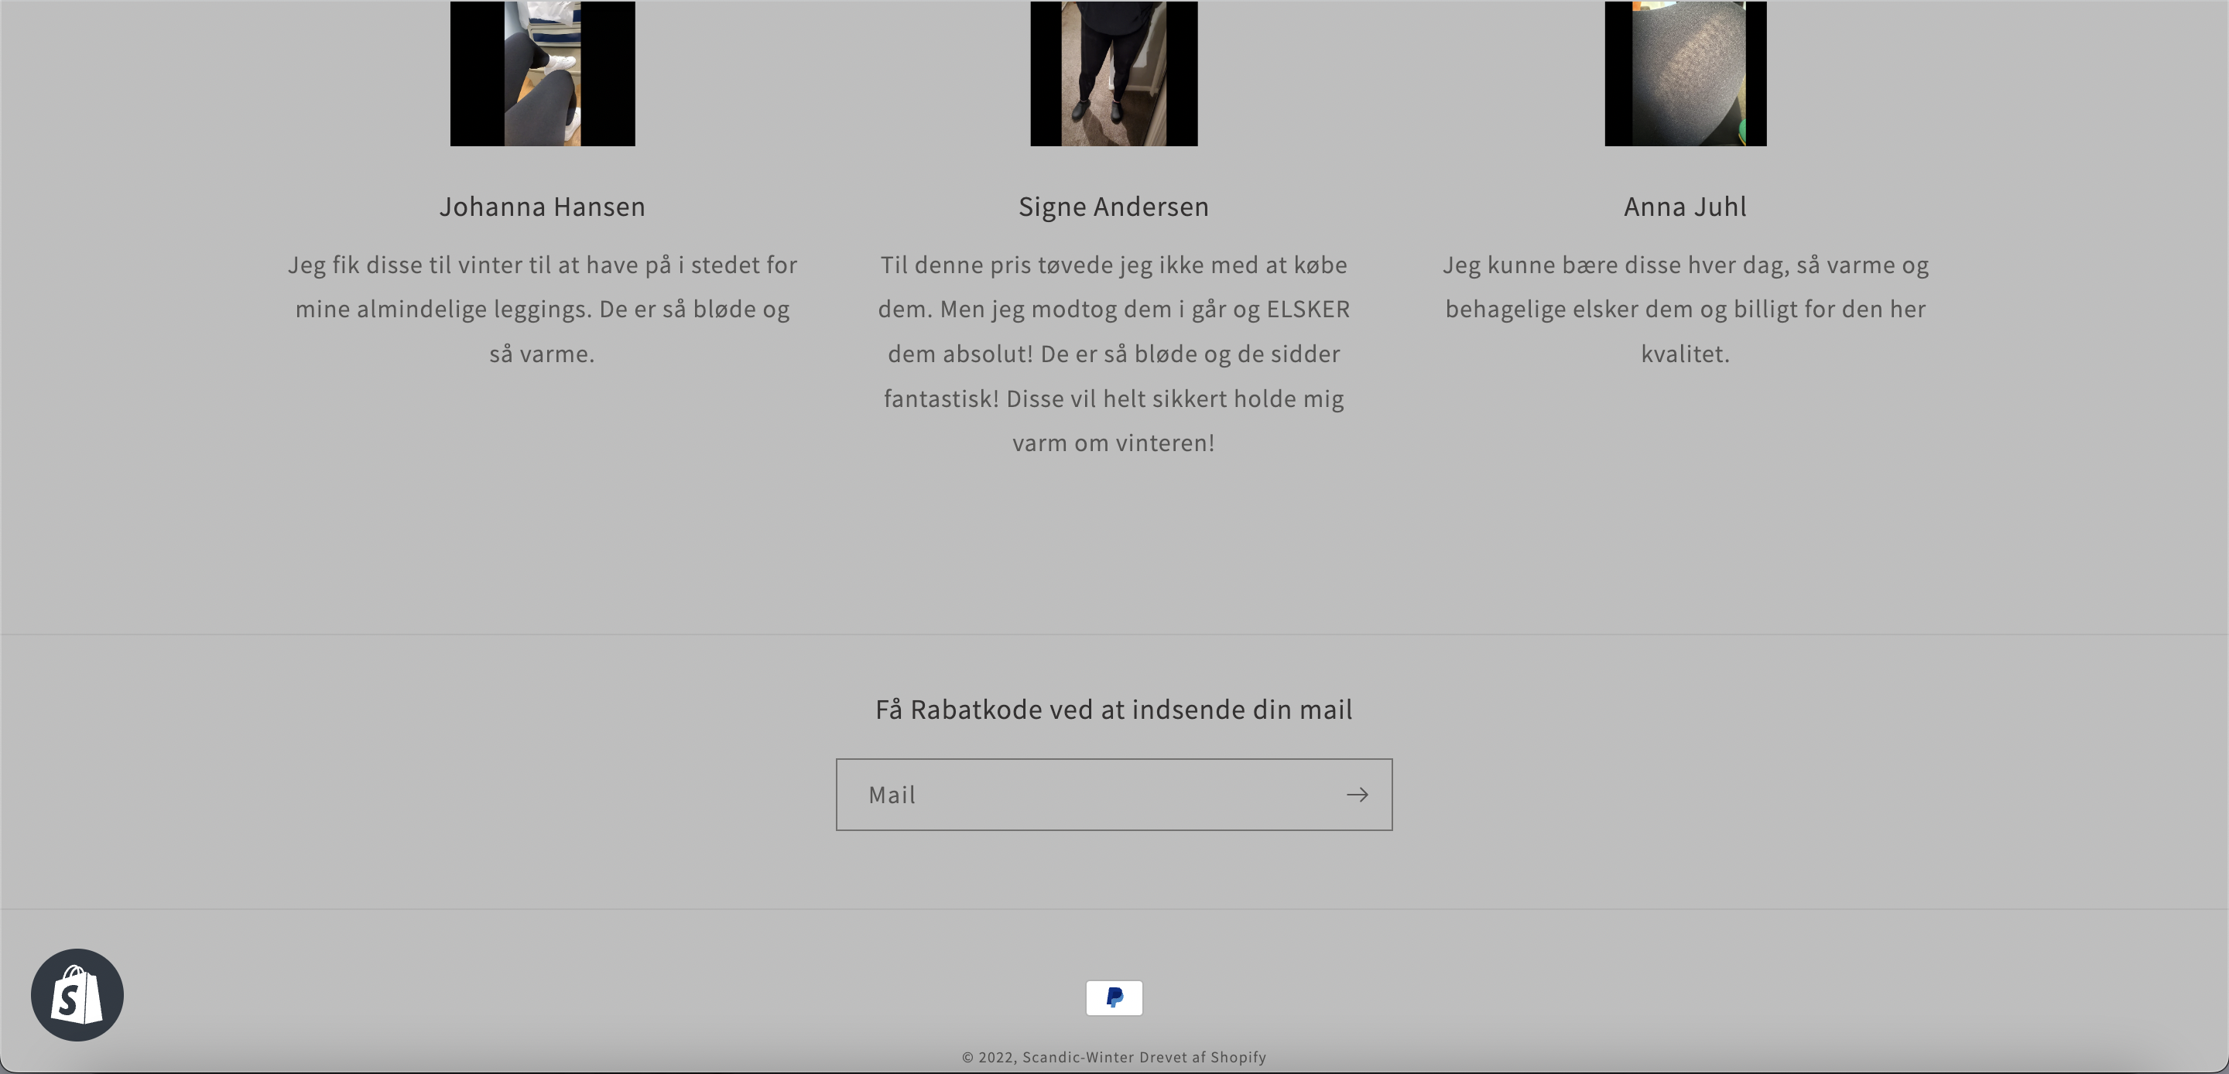
Task: Click the Anna Juhl name heading
Action: click(1685, 207)
